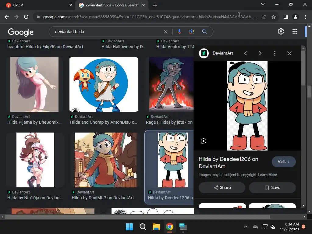The width and height of the screenshot is (312, 234).
Task: Open the Hilda Pijama by DheSomix thumbnail
Action: click(x=34, y=84)
